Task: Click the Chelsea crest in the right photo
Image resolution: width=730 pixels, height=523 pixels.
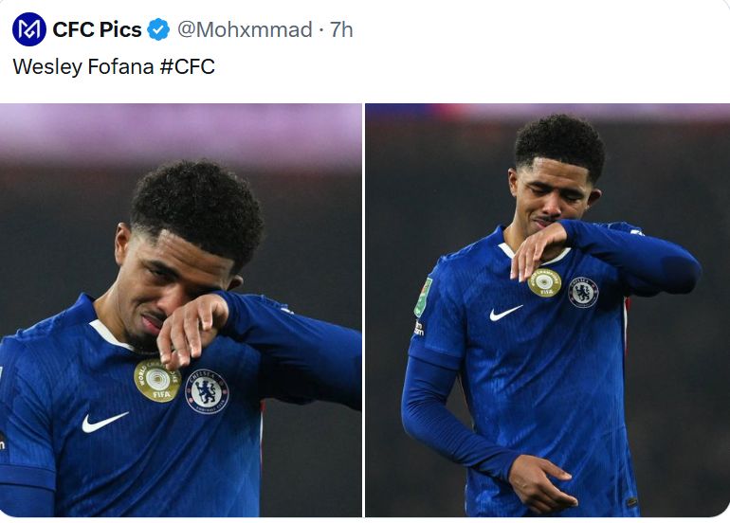Action: click(583, 291)
